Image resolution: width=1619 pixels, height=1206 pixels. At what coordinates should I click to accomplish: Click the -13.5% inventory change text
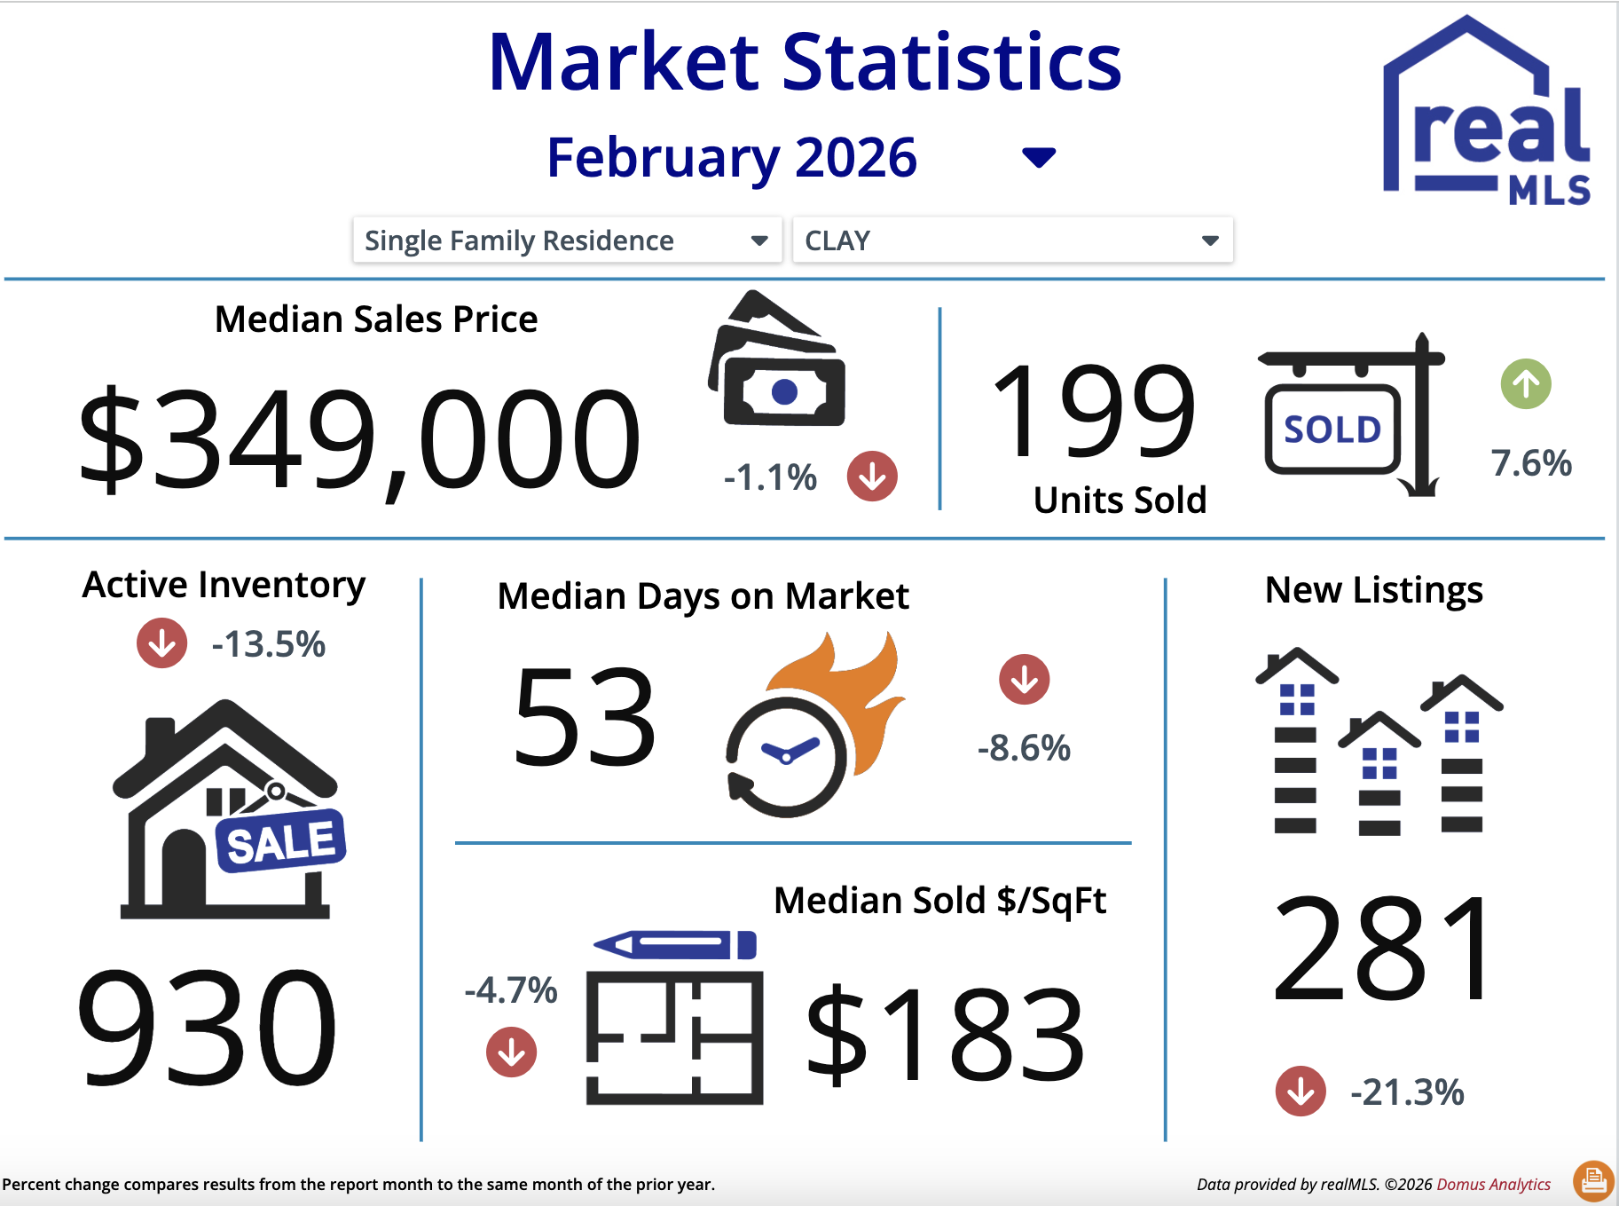coord(268,644)
